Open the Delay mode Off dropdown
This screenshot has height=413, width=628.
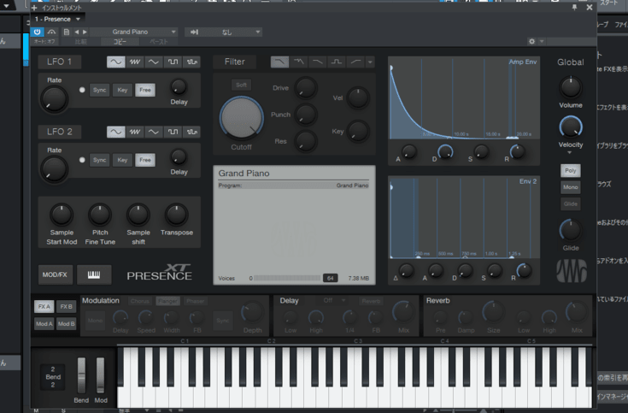tap(332, 301)
